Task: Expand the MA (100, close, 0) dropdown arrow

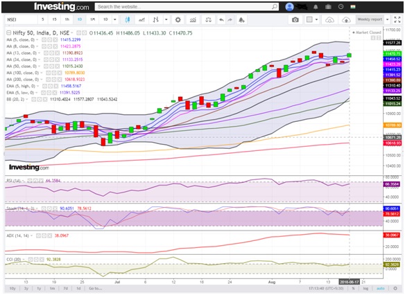Action: [x=42, y=73]
